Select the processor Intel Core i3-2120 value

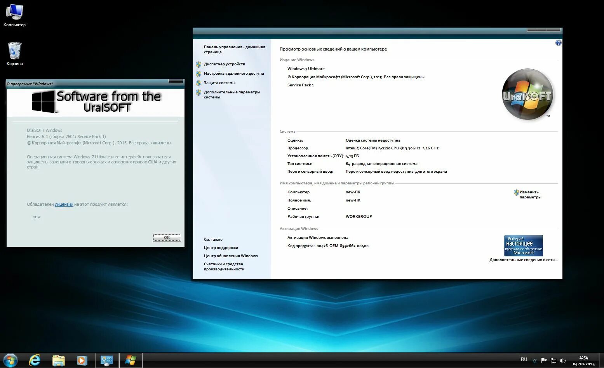[392, 148]
